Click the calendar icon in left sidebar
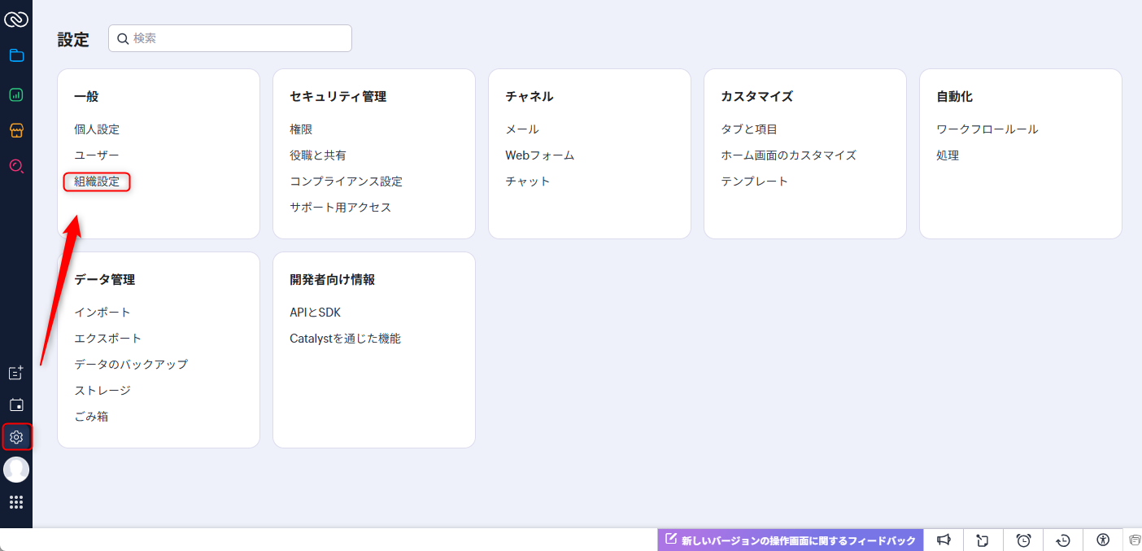Image resolution: width=1142 pixels, height=551 pixels. 16,405
